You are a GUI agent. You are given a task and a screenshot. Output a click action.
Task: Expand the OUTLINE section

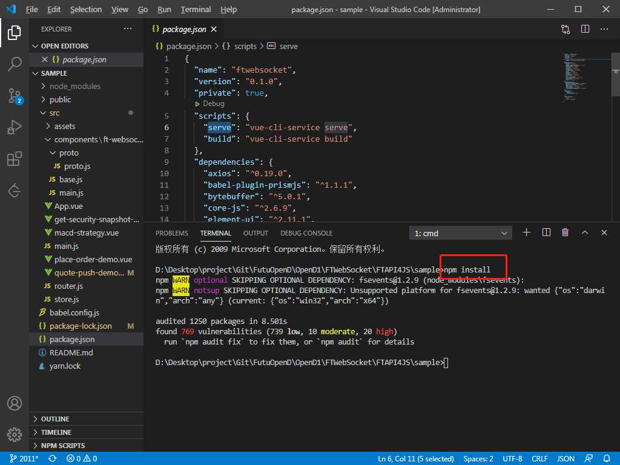(55, 419)
